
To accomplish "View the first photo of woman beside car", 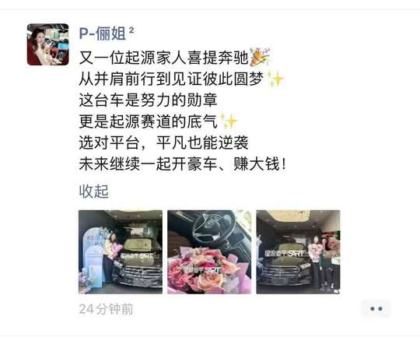I will 121,252.
